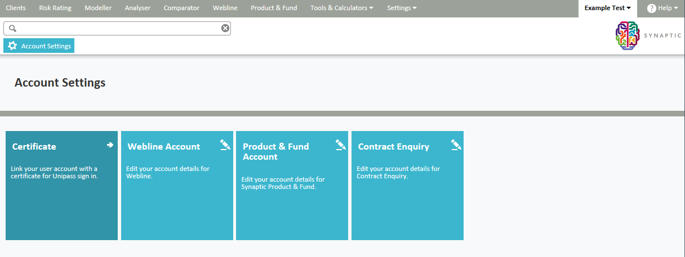Click inside the search input field
The height and width of the screenshot is (257, 685).
(118, 28)
